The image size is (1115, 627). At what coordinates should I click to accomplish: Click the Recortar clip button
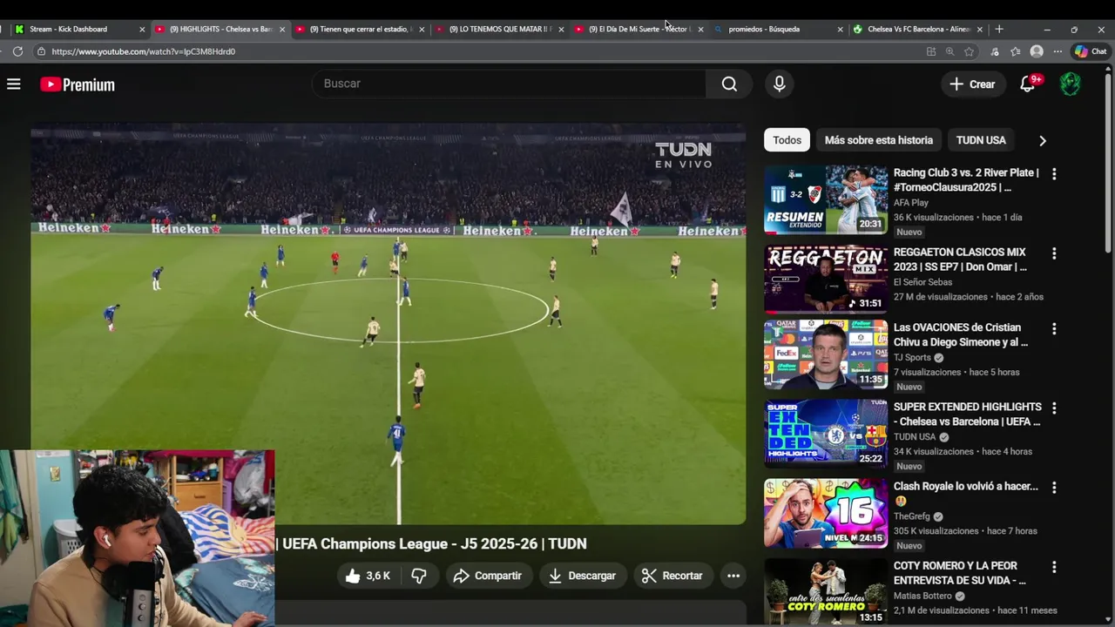[672, 576]
